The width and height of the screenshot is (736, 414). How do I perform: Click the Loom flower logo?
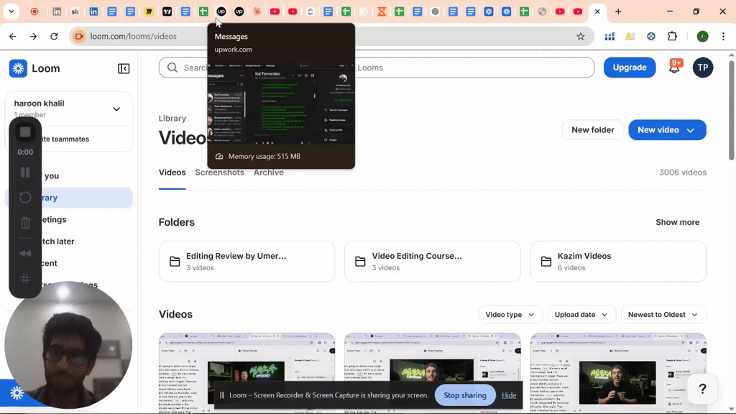point(17,68)
